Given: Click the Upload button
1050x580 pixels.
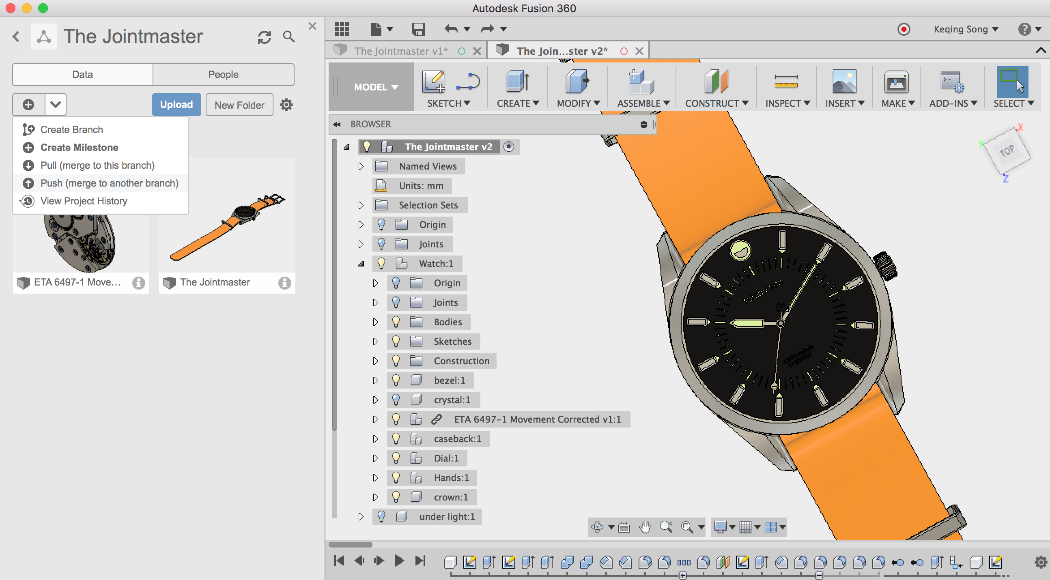Looking at the screenshot, I should tap(176, 105).
